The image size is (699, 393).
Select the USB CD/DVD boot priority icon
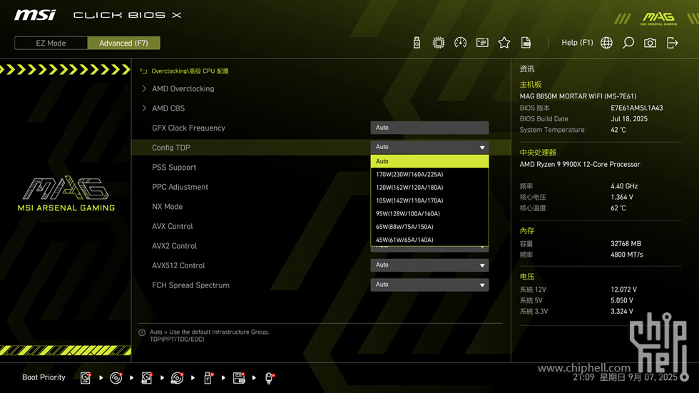pos(177,378)
